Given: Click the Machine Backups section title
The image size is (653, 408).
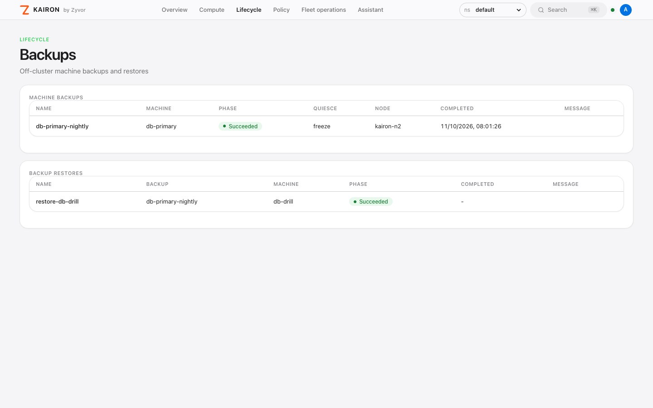Looking at the screenshot, I should click(x=56, y=97).
